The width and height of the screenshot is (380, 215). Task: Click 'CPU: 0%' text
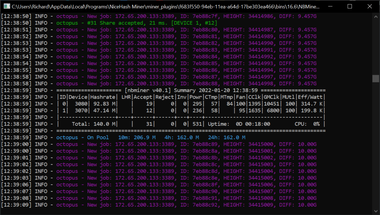point(307,124)
